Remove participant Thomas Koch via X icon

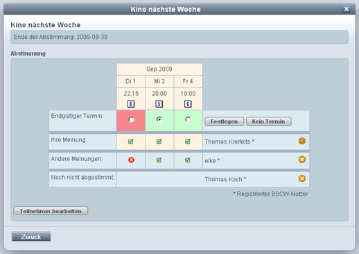coord(302,178)
